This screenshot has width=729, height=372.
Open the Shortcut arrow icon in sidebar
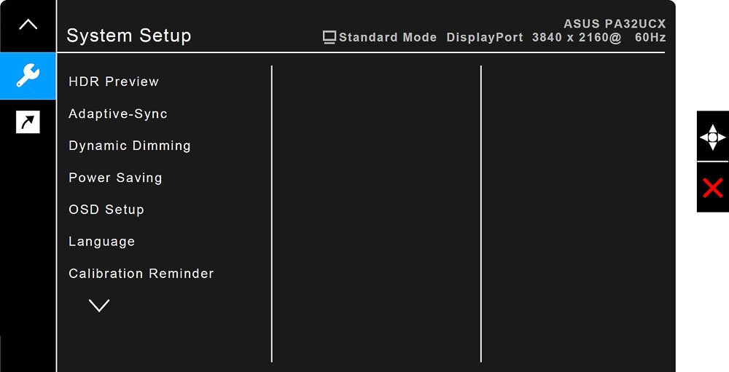point(28,122)
